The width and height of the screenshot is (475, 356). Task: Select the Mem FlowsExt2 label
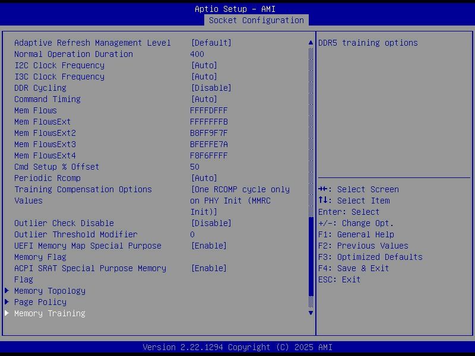(45, 133)
